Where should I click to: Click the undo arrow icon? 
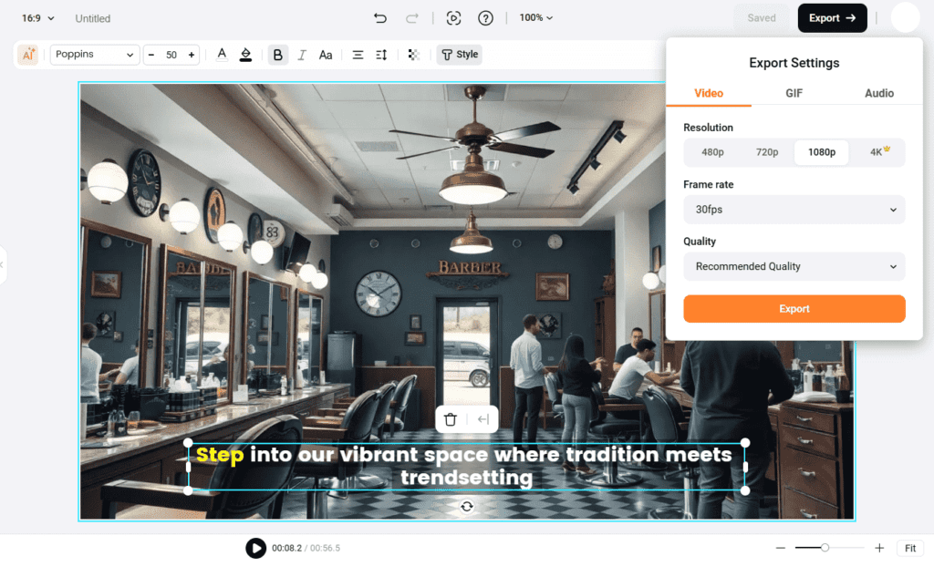coord(380,18)
